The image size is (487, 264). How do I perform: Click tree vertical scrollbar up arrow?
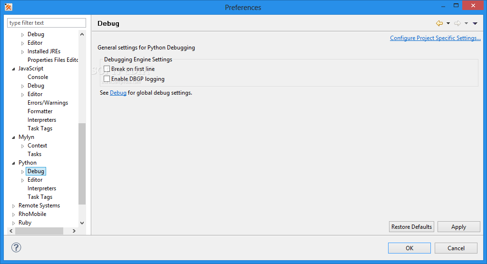[x=82, y=34]
